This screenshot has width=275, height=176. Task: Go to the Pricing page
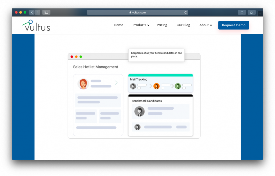tap(162, 25)
